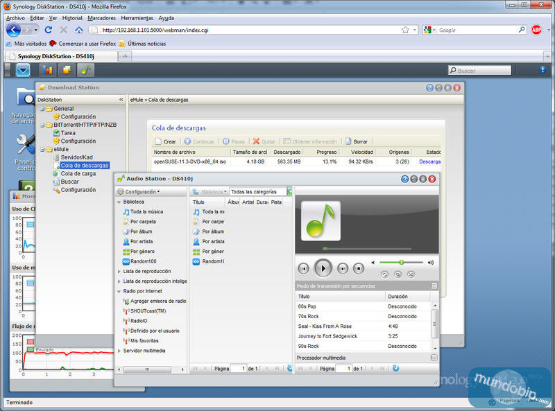
Task: Collapse the Biblioteca tree section
Action: 119,202
